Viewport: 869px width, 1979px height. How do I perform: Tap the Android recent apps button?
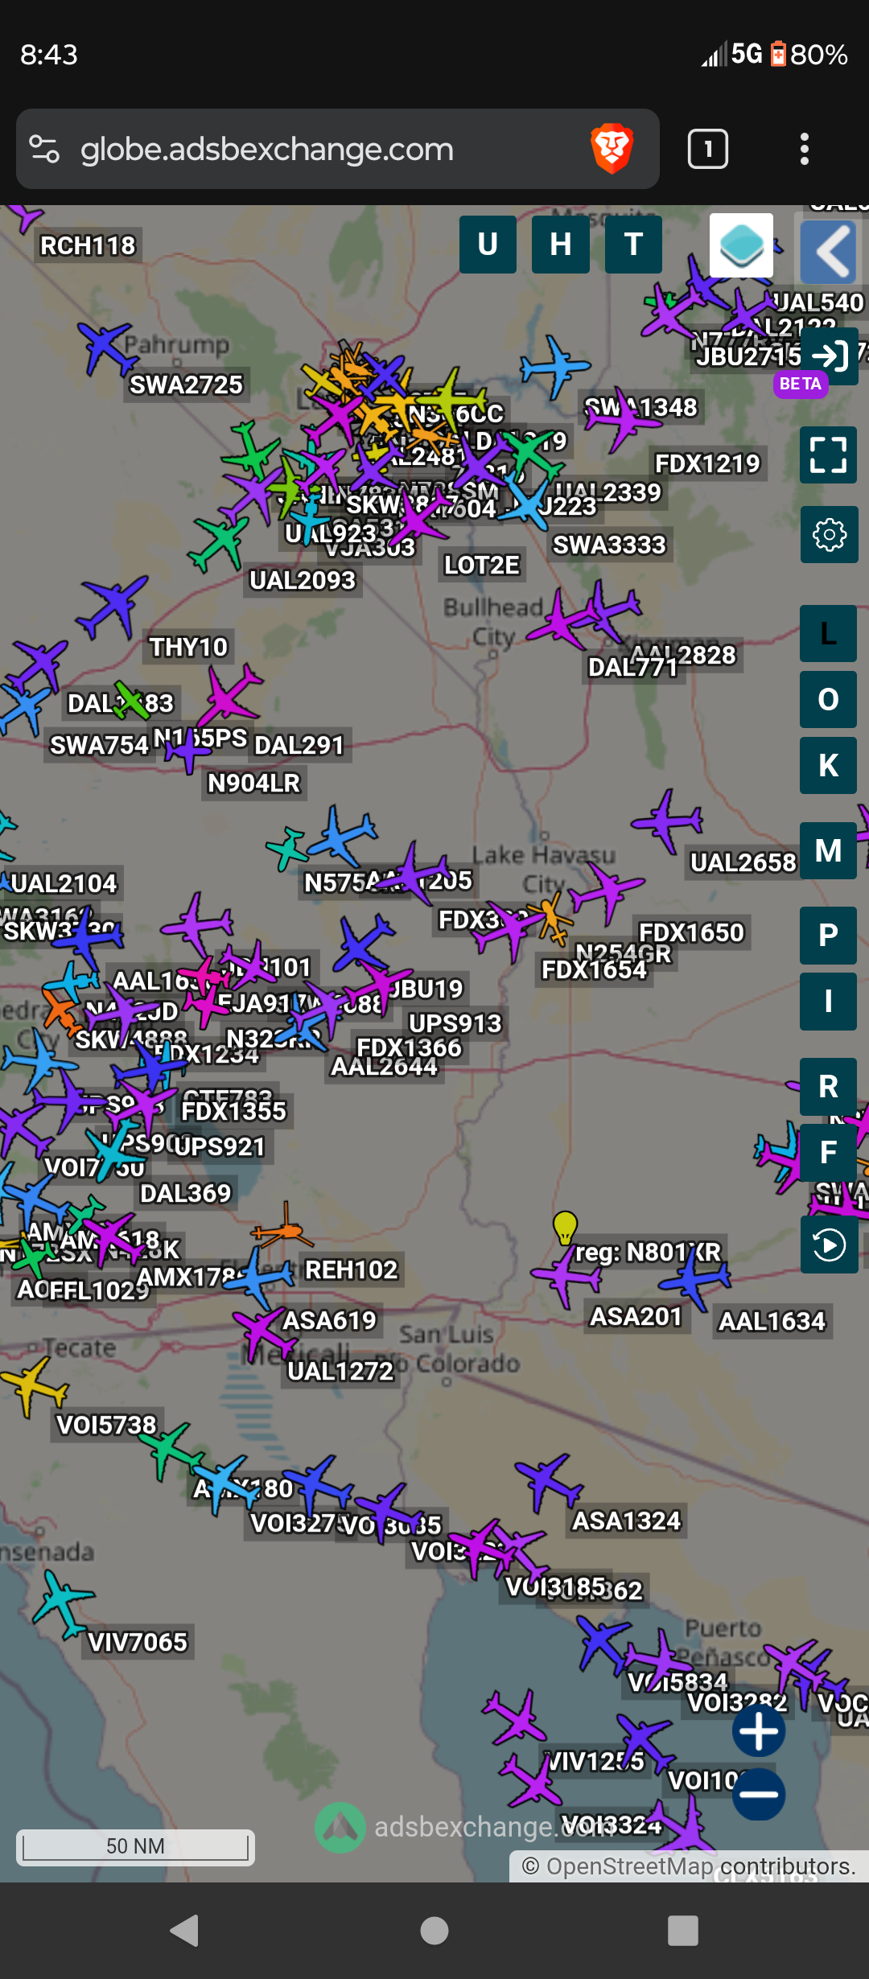pos(683,1930)
